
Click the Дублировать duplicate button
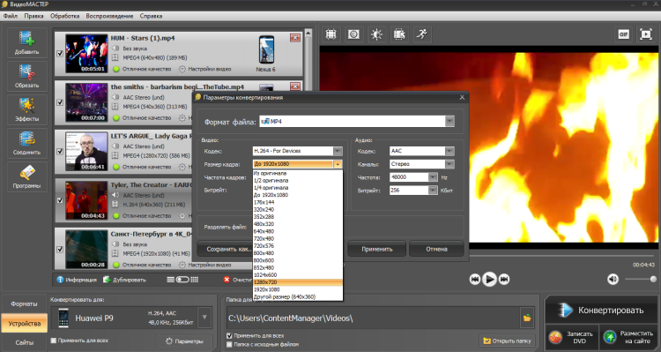click(125, 280)
